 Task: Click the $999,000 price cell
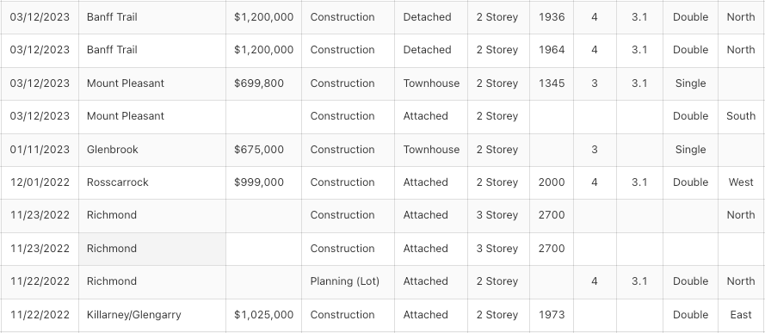pos(263,182)
